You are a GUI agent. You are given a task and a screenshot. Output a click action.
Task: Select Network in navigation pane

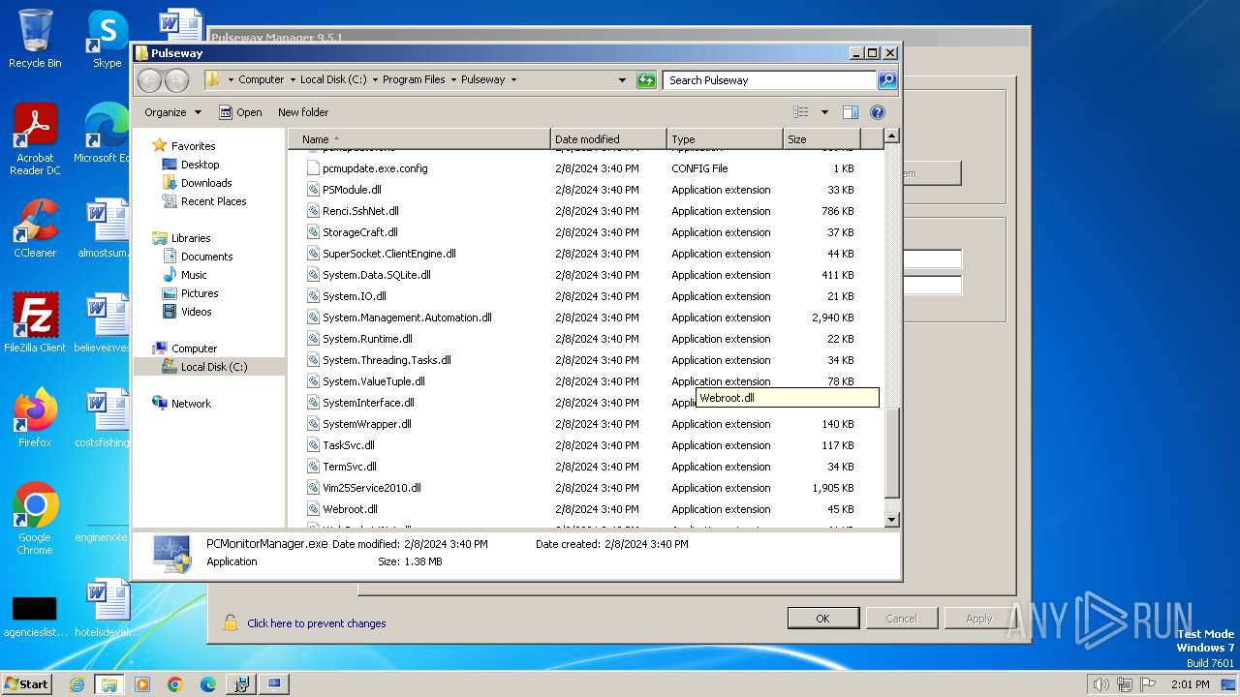pyautogui.click(x=191, y=404)
